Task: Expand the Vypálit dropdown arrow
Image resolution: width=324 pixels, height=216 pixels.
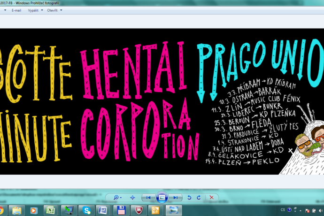Action: pos(42,10)
